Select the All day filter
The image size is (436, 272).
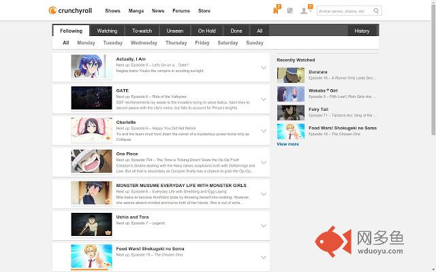tap(66, 43)
